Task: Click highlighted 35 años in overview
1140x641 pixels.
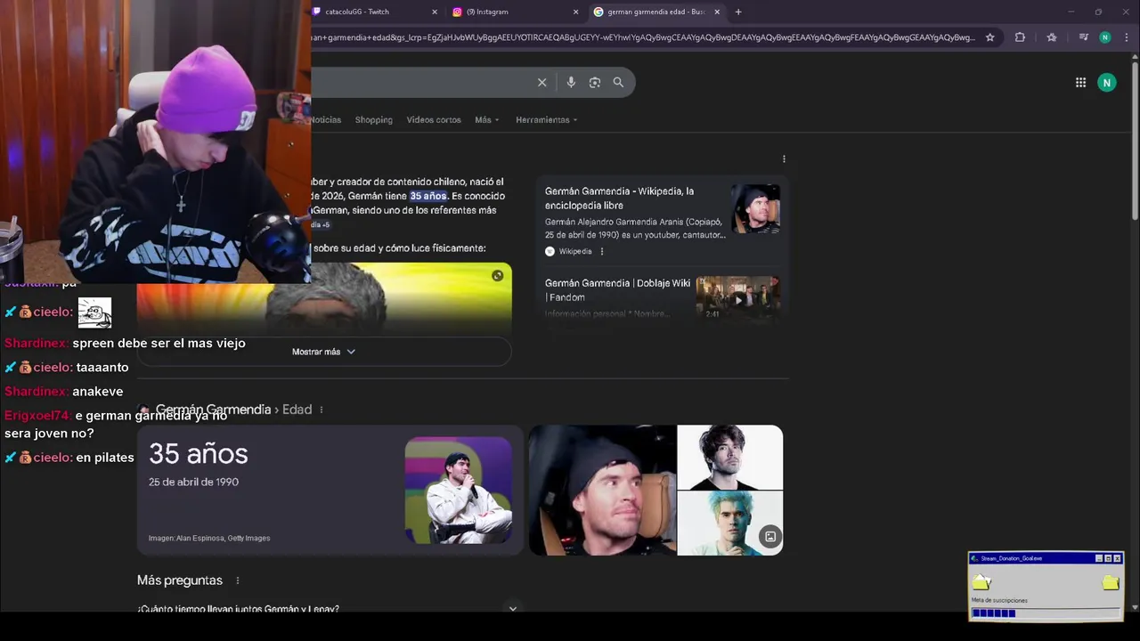Action: pos(427,196)
